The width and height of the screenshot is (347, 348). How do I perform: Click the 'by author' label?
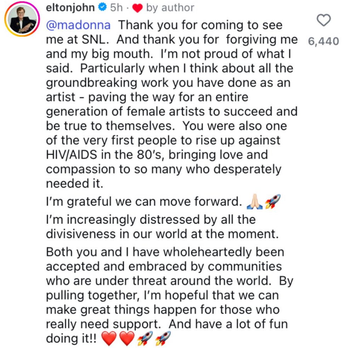point(170,8)
